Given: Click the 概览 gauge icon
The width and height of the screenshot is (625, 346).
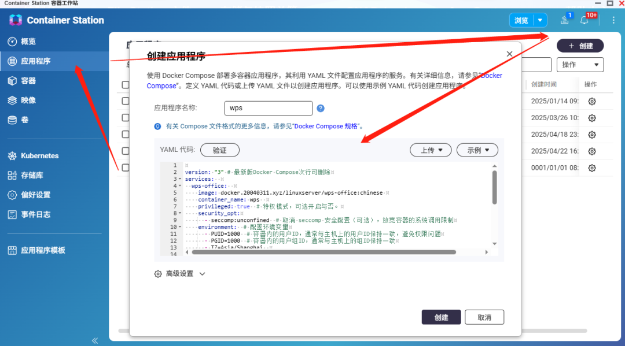Looking at the screenshot, I should [12, 42].
